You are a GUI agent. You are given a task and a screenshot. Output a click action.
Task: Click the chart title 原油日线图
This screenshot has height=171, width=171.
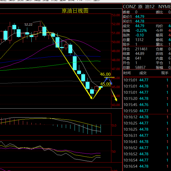tap(75, 11)
